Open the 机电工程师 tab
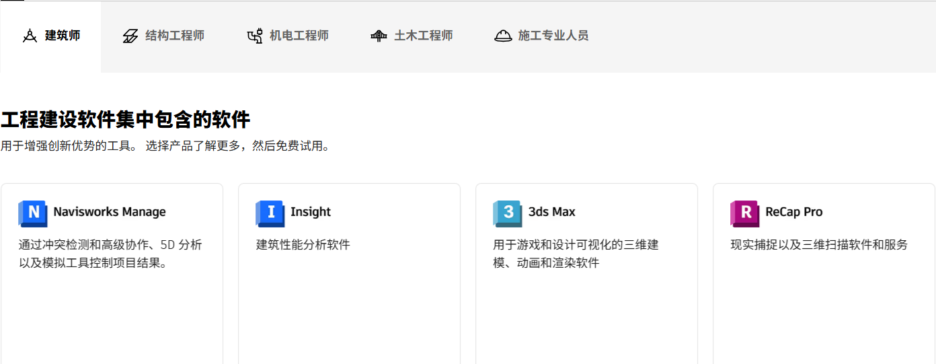This screenshot has height=364, width=936. click(x=299, y=36)
